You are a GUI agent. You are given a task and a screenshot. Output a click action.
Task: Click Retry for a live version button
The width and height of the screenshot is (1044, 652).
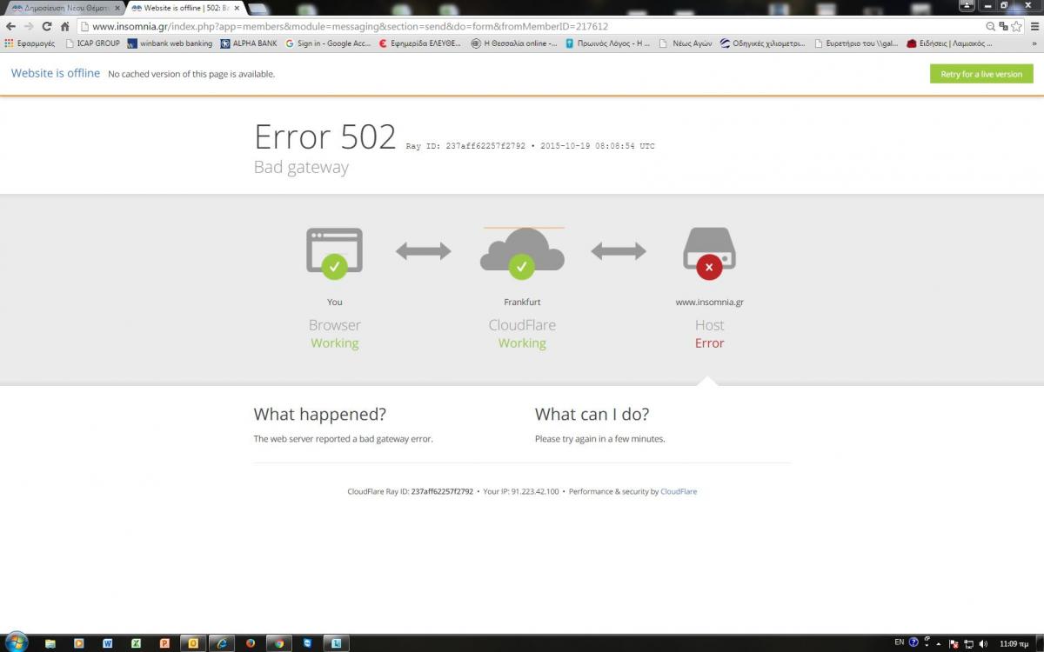[x=981, y=74]
